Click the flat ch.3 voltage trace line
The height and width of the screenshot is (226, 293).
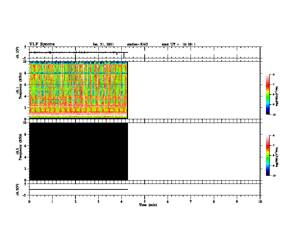tap(78, 189)
